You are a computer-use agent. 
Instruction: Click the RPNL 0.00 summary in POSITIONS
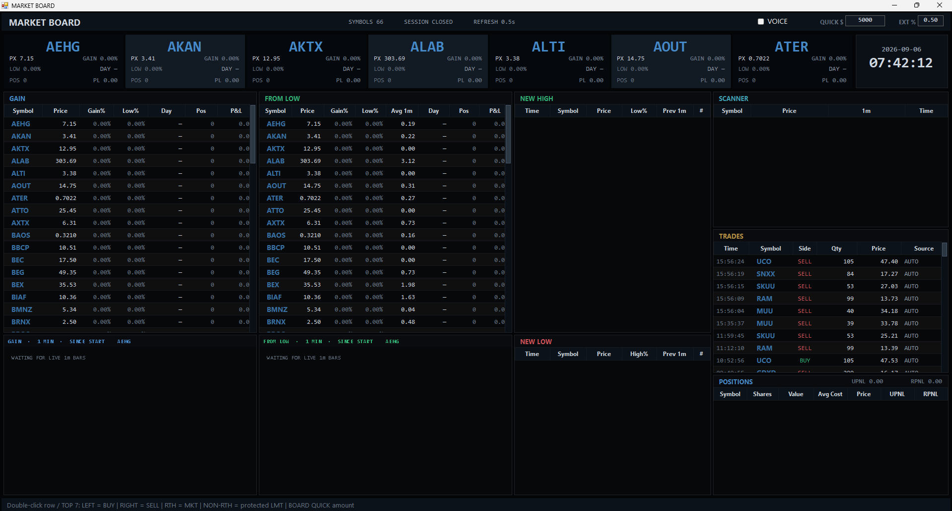pos(926,381)
